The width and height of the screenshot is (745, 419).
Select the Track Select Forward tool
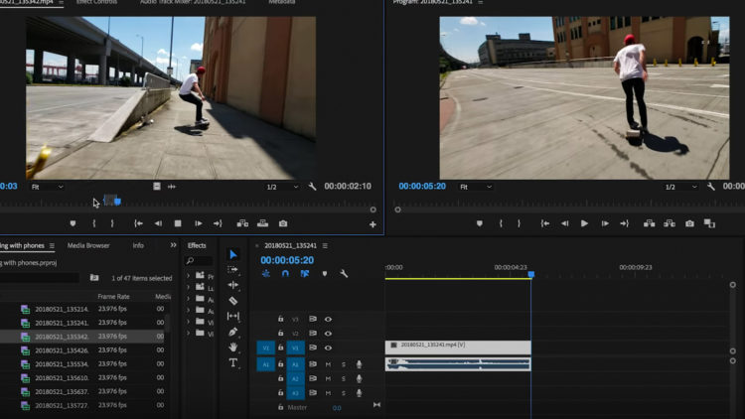point(232,270)
